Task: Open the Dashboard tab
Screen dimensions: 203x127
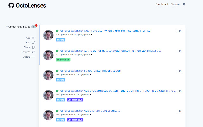Action: point(162,4)
